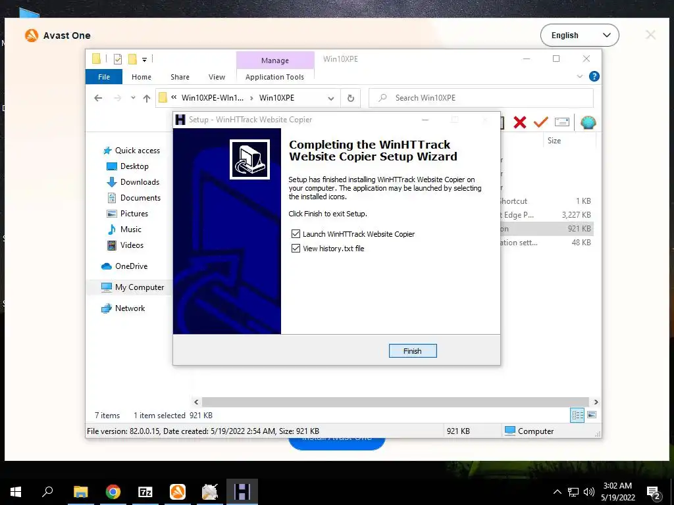
Task: Select the Manage contextual tab
Action: tap(275, 60)
